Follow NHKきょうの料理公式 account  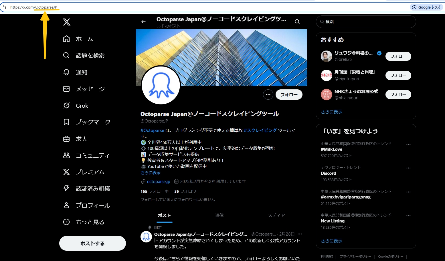[398, 95]
